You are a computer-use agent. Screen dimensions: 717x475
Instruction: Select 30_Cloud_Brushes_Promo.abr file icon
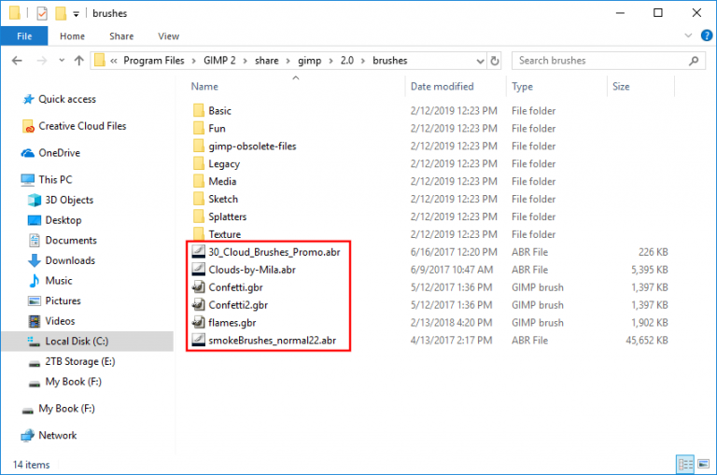(x=199, y=252)
